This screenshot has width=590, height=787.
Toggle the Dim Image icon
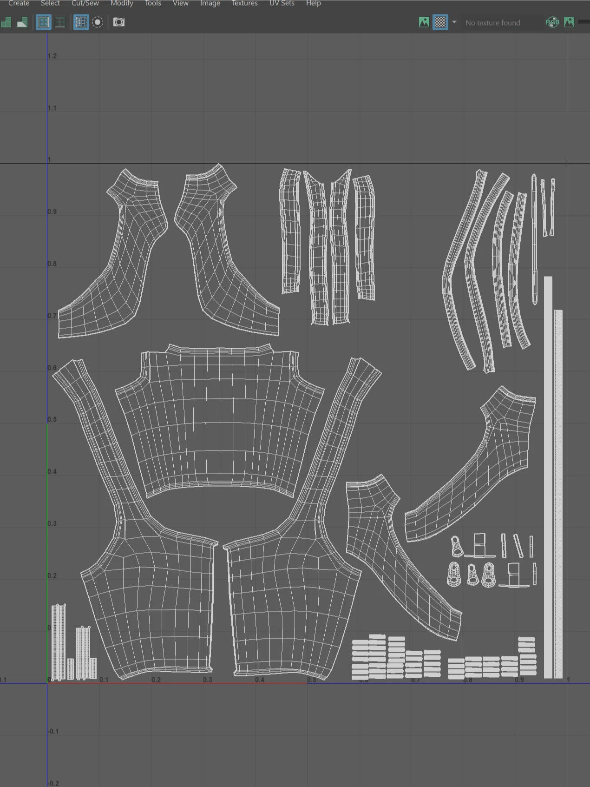pos(569,22)
